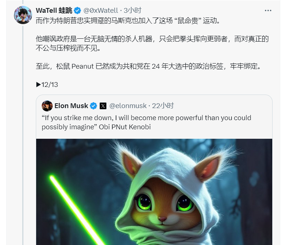Click the thread connector line below avatar
Image resolution: width=281 pixels, height=245 pixels.
click(23, 135)
